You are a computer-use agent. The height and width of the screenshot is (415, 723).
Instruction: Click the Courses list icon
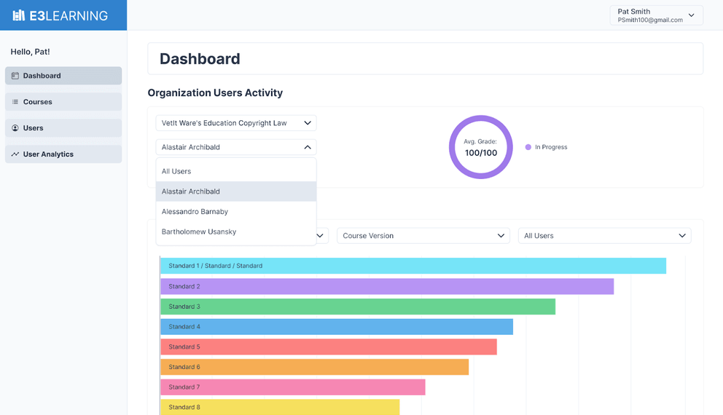point(15,102)
